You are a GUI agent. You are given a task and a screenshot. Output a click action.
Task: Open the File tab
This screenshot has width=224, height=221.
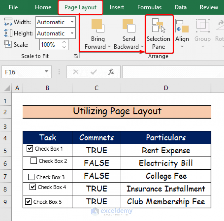(13, 7)
